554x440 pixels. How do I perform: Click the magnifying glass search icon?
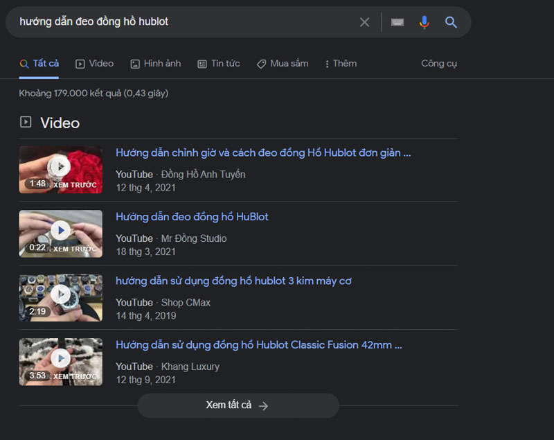(451, 21)
